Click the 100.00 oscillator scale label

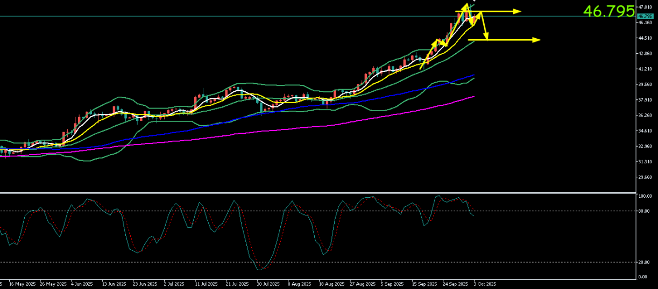pos(646,197)
